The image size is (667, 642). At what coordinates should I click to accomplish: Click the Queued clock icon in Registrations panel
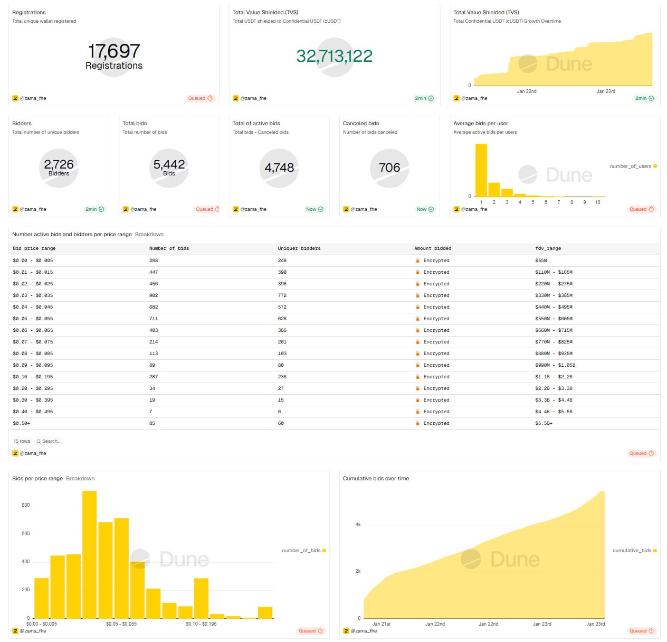tap(210, 98)
